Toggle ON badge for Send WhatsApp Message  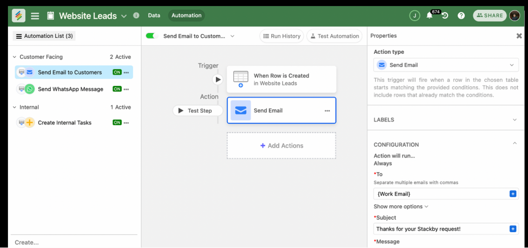pos(117,89)
